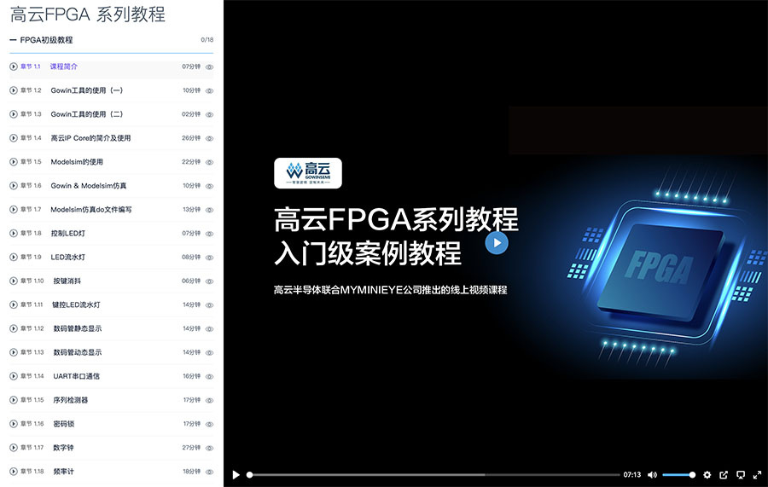
Task: Click the play icon beside chapter 1.5 Modelsim的使用
Action: pos(14,162)
